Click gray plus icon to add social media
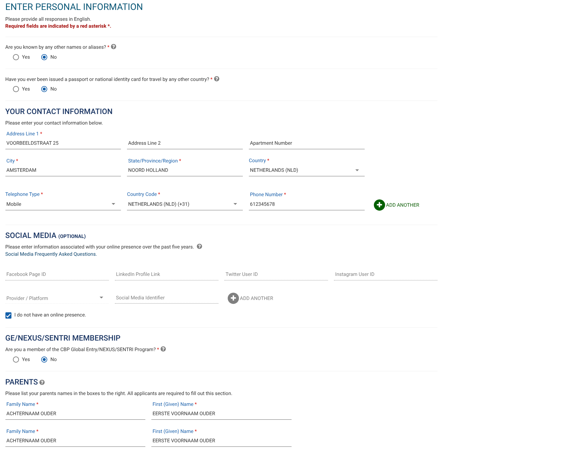 (x=233, y=298)
